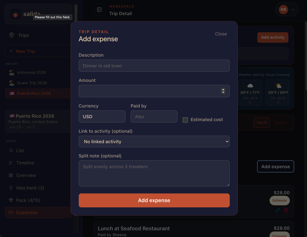Click the Amount stepper arrows
Viewport: 307px width, 237px height.
coord(223,91)
